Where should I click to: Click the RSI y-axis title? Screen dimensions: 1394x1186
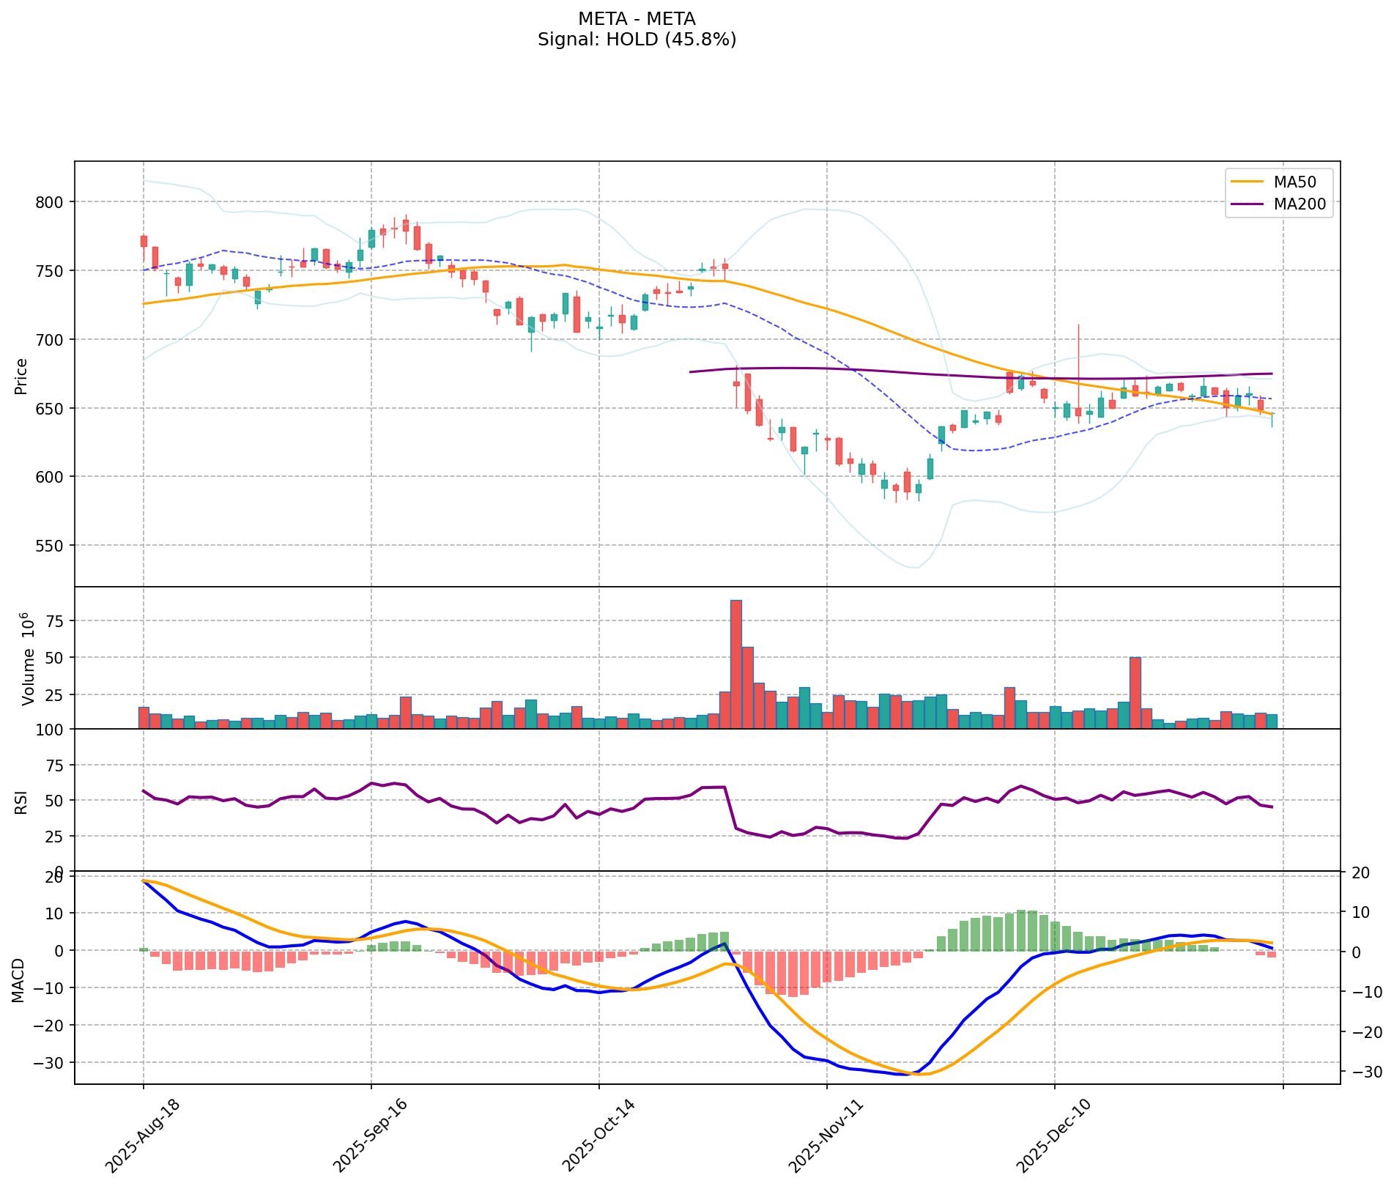pyautogui.click(x=21, y=800)
